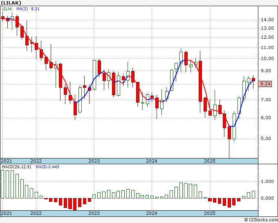Viewport: 278px width, 223px height.
Task: Click the lowest red candlestick below 5.00
Action: (229, 133)
